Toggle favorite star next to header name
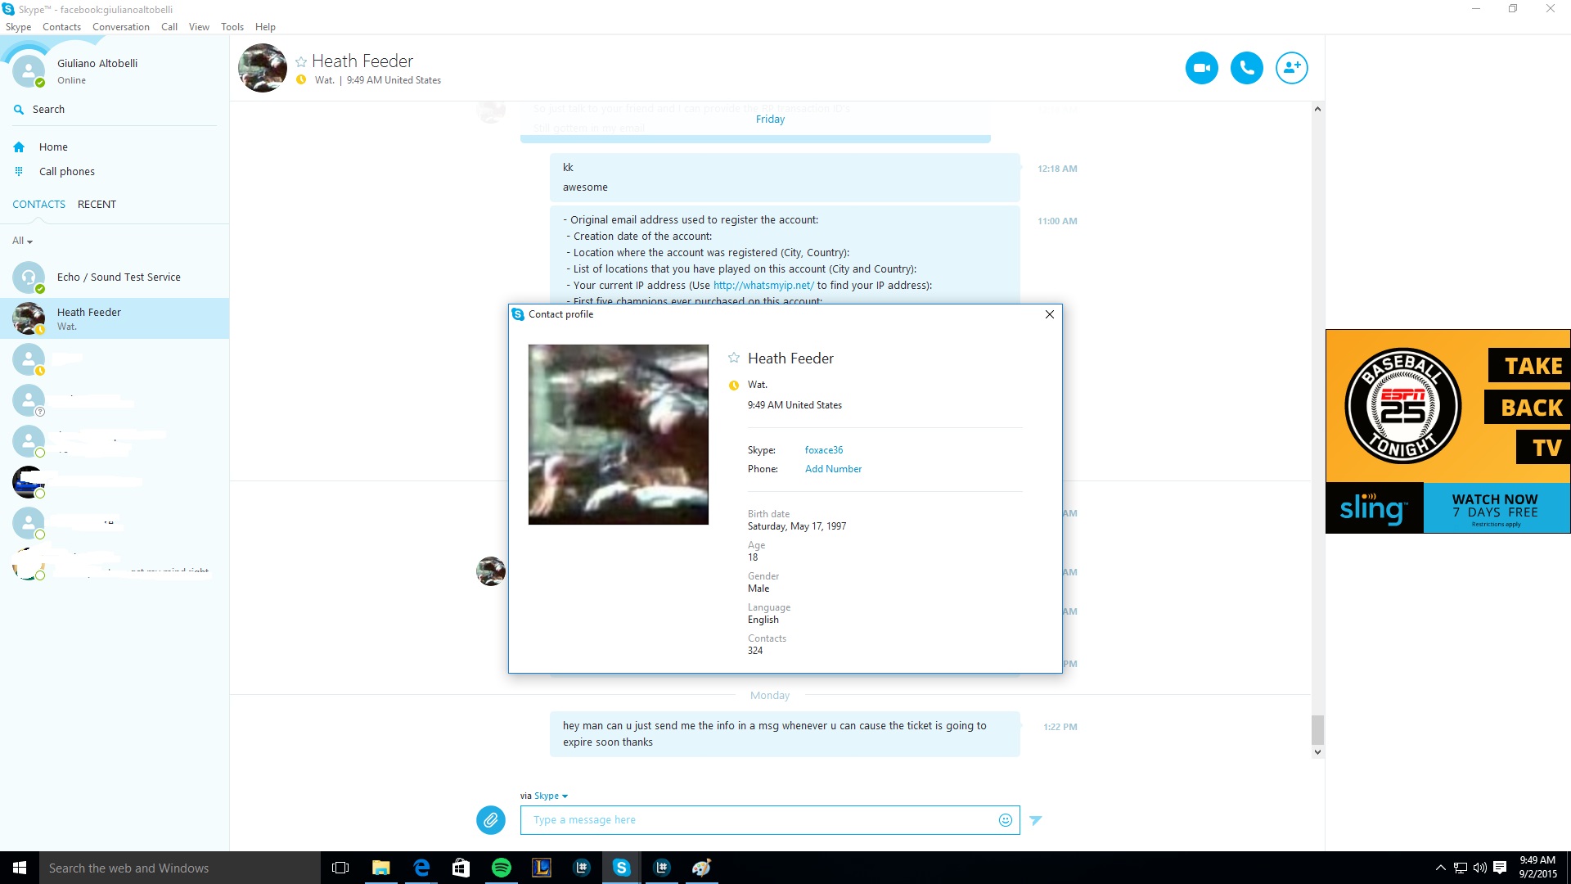The height and width of the screenshot is (884, 1571). (301, 62)
